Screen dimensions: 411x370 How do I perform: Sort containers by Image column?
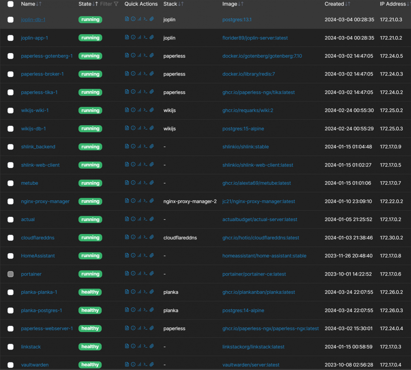coord(233,4)
